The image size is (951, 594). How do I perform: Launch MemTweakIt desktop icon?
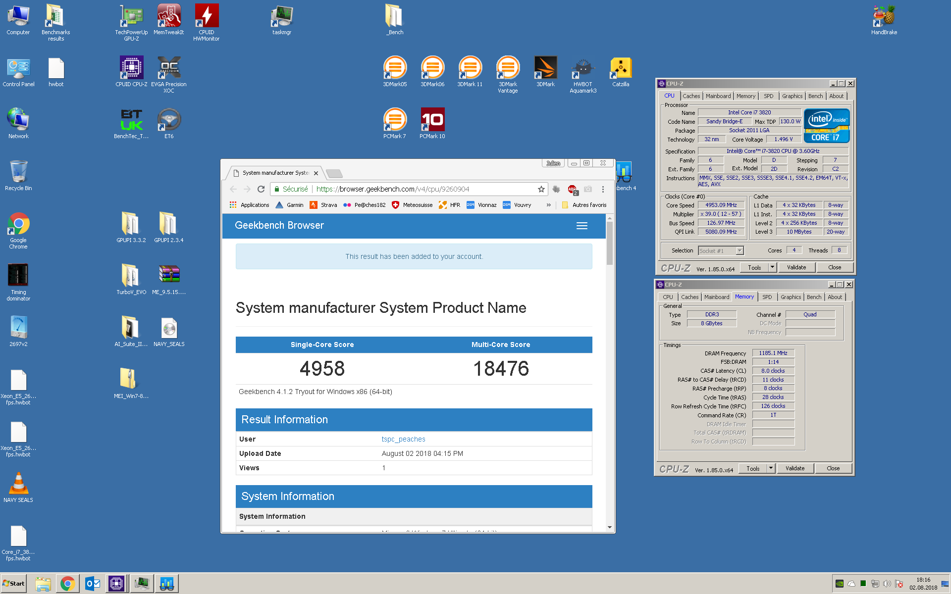[169, 20]
